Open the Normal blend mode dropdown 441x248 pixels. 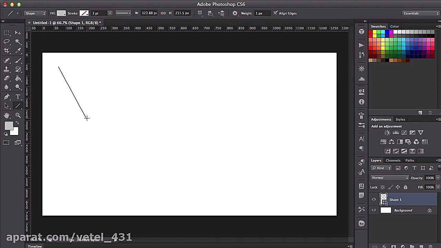pyautogui.click(x=390, y=178)
